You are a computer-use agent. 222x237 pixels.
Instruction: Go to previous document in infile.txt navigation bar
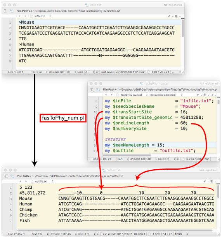[x=19, y=16]
